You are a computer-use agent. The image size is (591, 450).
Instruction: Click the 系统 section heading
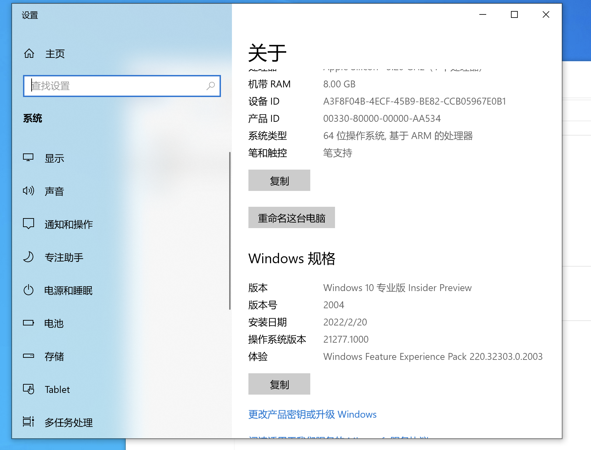point(33,118)
